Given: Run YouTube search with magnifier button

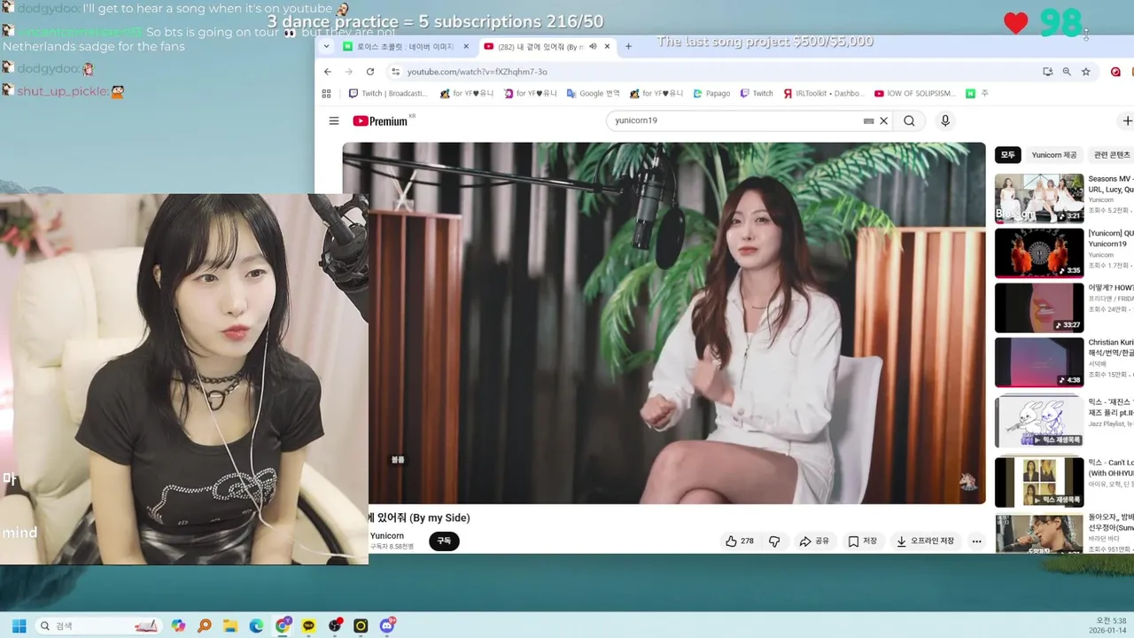Looking at the screenshot, I should coord(910,121).
